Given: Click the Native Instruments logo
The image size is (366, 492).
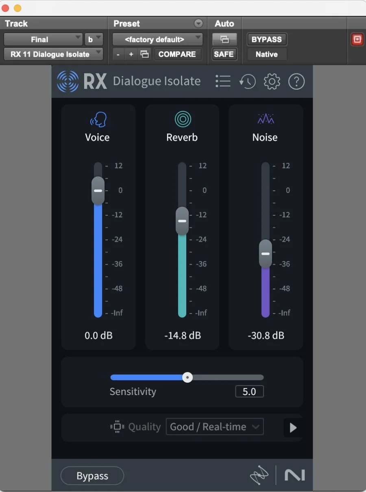Looking at the screenshot, I should [295, 475].
